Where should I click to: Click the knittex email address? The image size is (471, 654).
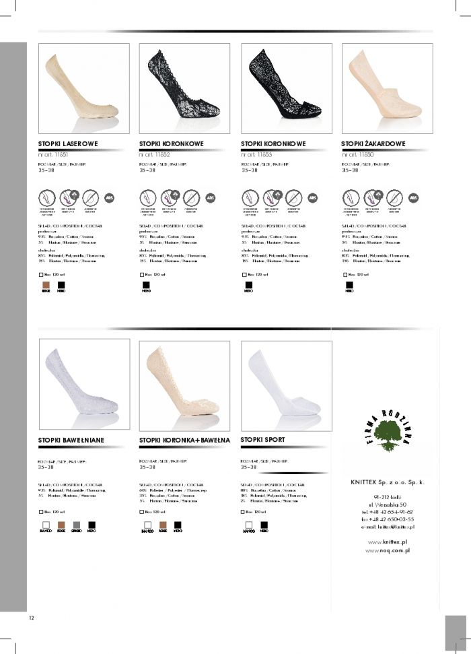coord(396,527)
